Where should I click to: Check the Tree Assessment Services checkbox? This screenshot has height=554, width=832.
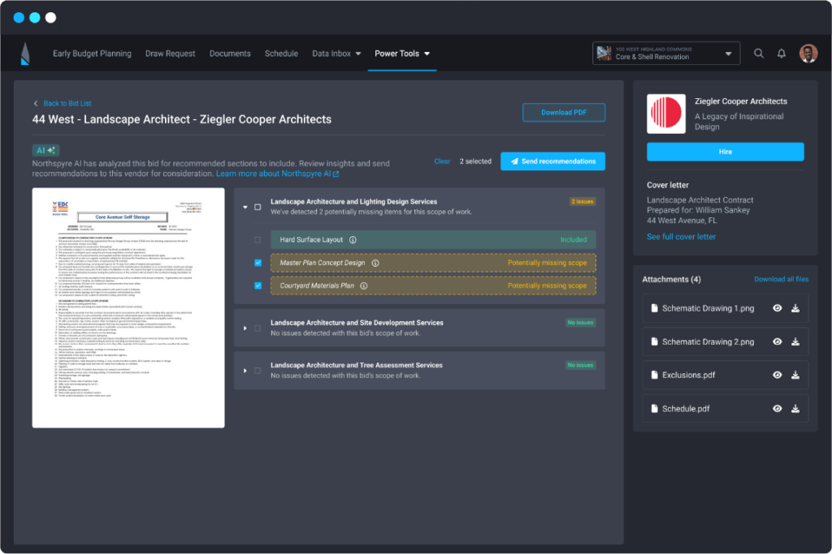coord(258,371)
